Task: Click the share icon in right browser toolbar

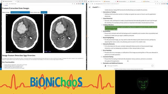Action: click(158, 4)
